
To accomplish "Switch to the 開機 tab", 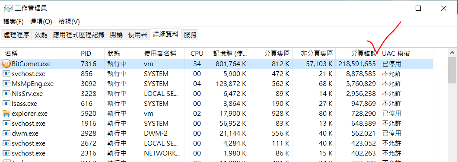I will point(116,35).
